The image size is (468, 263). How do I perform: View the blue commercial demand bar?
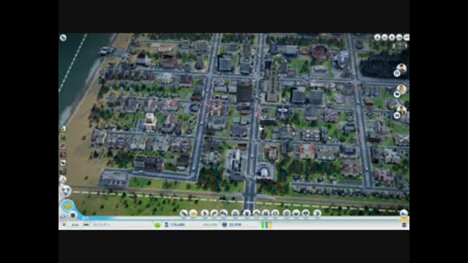point(267,225)
